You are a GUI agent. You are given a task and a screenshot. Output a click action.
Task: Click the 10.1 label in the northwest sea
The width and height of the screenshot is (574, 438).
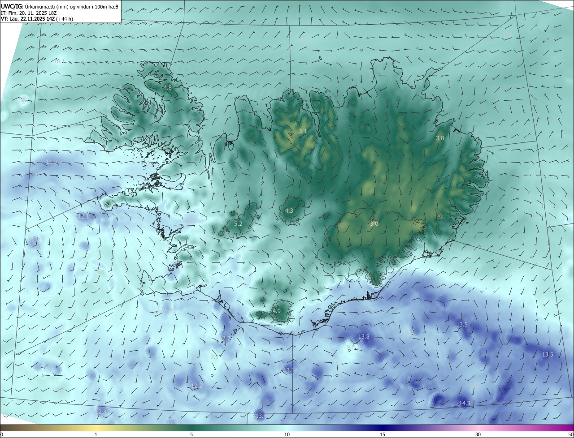click(59, 61)
